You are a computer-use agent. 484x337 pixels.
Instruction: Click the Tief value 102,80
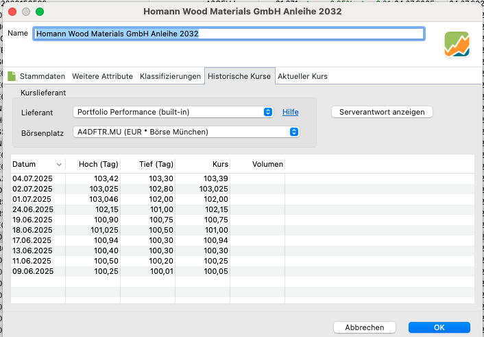click(161, 189)
